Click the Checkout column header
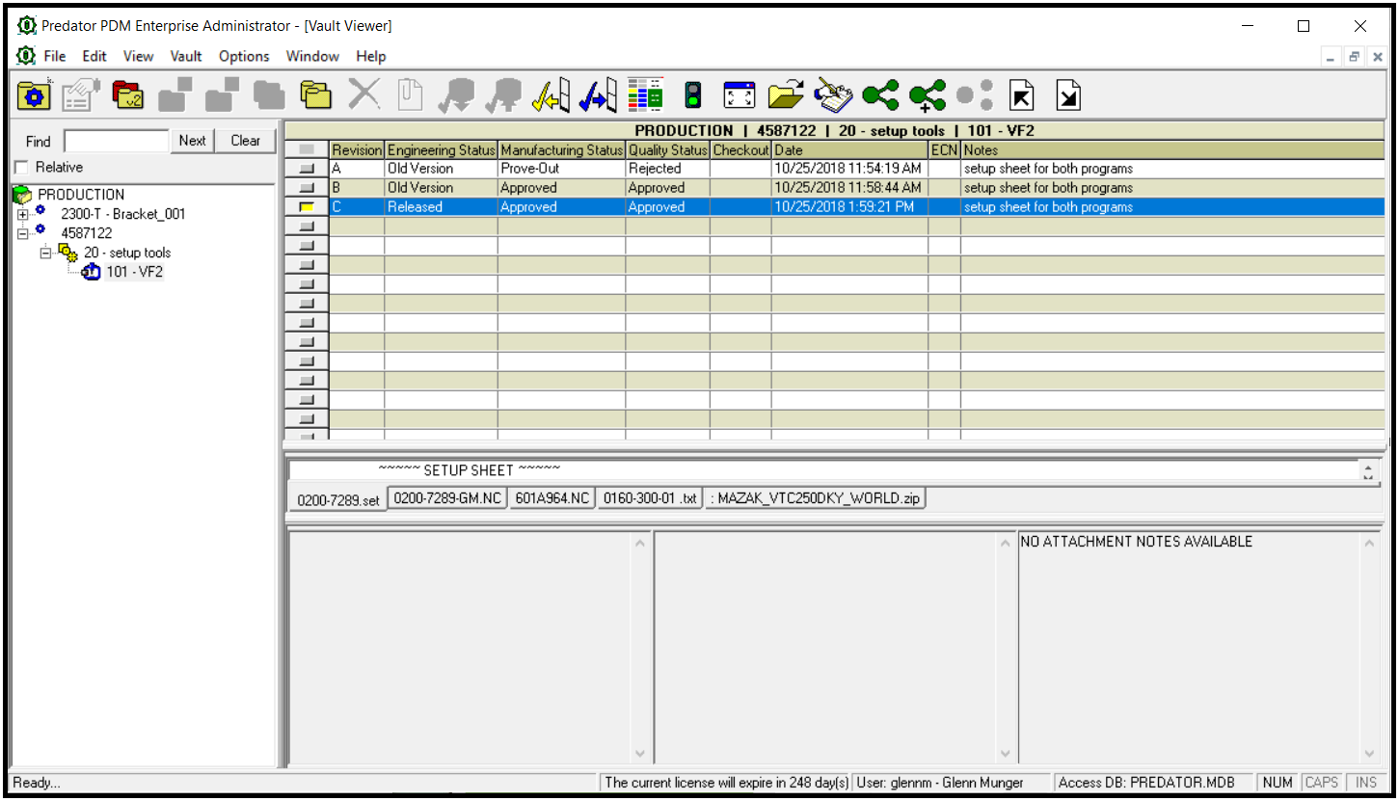Screen dimensions: 1399x801 [741, 150]
